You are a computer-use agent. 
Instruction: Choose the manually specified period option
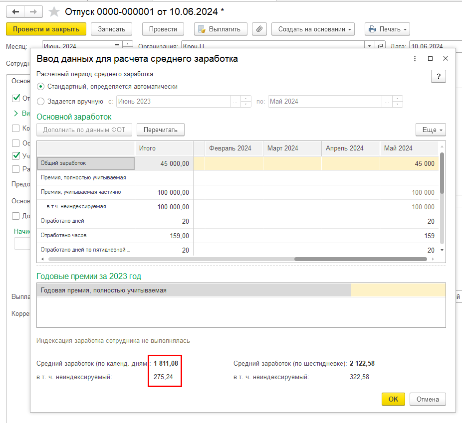[x=41, y=101]
